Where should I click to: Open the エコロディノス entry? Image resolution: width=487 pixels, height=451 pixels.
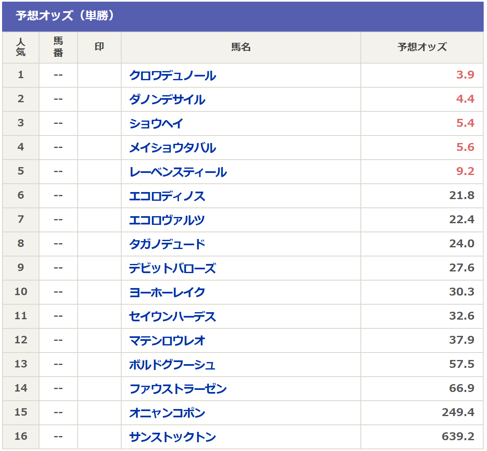[167, 196]
